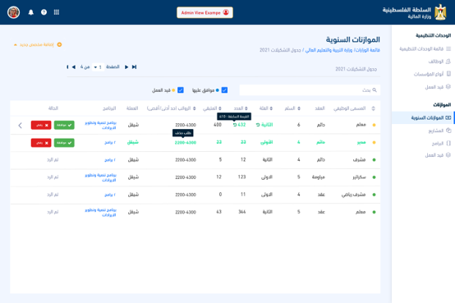Click the building icon beside أنواع المؤسسات
The width and height of the screenshot is (455, 303).
[448, 74]
